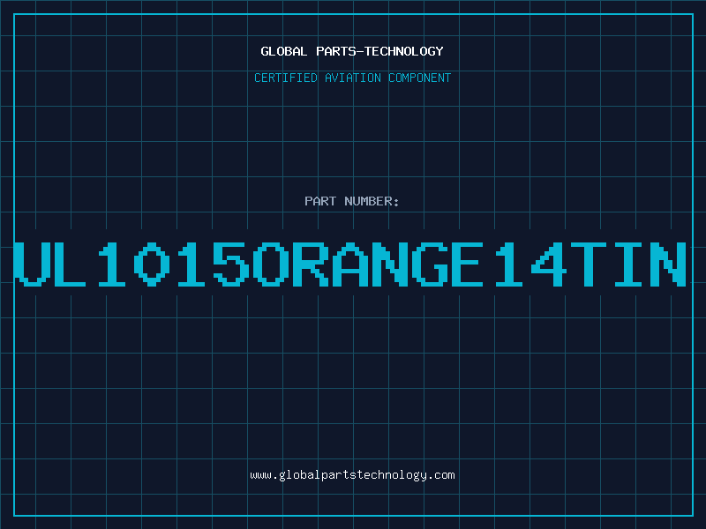The image size is (706, 529).
Task: Click the word GLOBAL in the header
Action: (283, 51)
